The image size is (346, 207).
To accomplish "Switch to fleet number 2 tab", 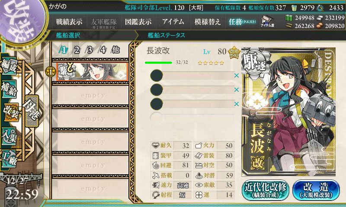I will (77, 50).
